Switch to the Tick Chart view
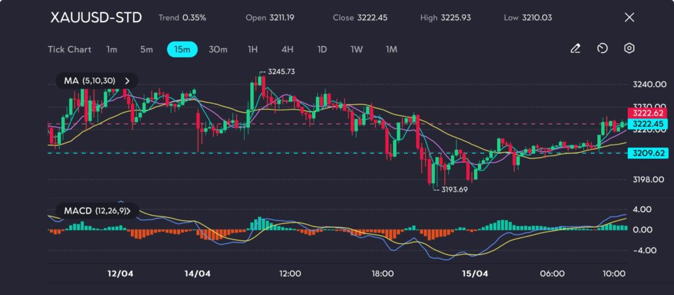Viewport: 674px width, 295px height. (x=69, y=49)
